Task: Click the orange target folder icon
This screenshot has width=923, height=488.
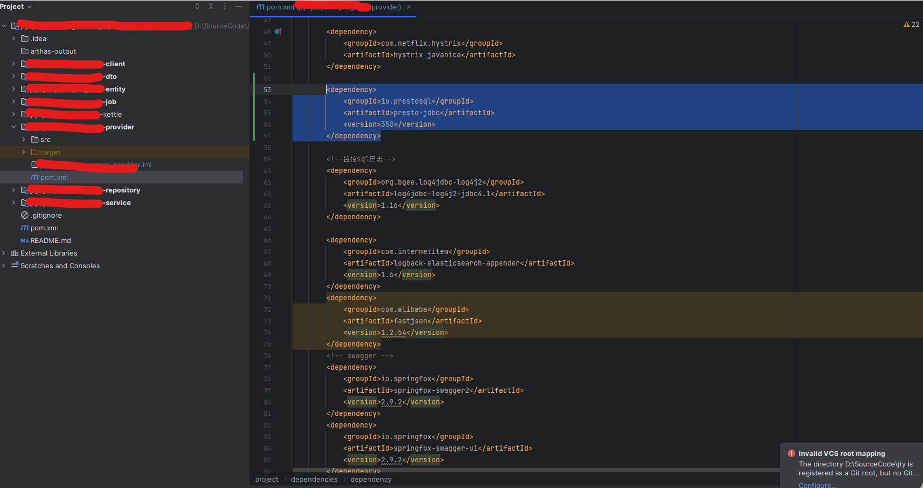Action: coord(35,152)
